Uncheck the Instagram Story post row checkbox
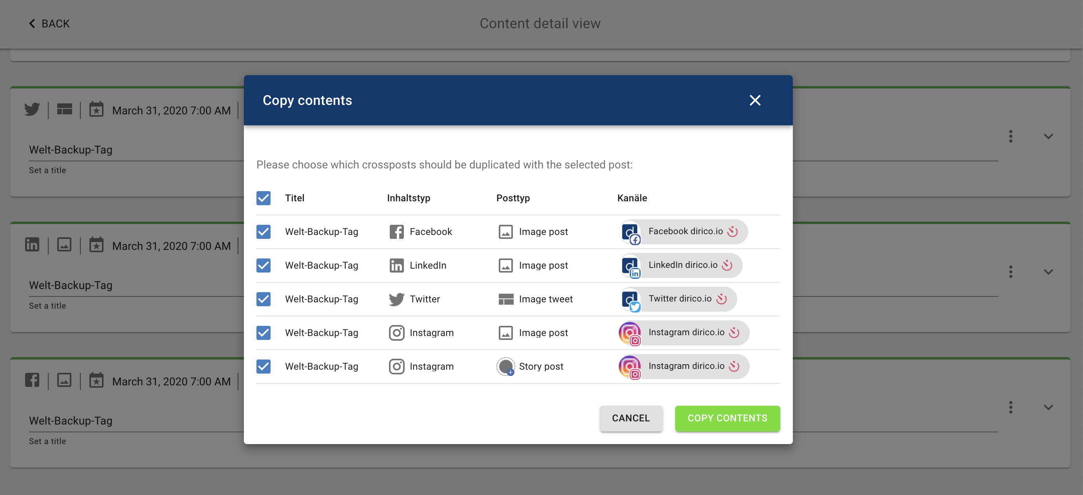This screenshot has width=1083, height=495. (263, 366)
